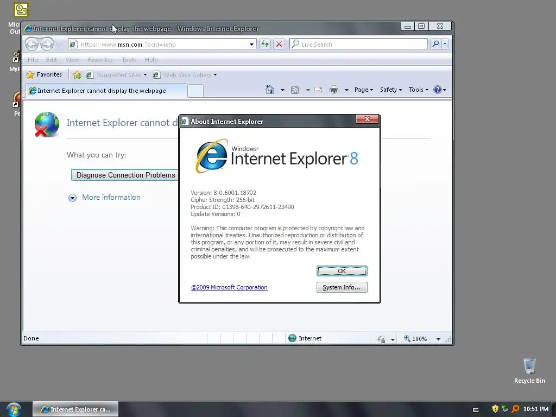Click the msn.com address bar field
The width and height of the screenshot is (556, 417).
click(x=159, y=45)
